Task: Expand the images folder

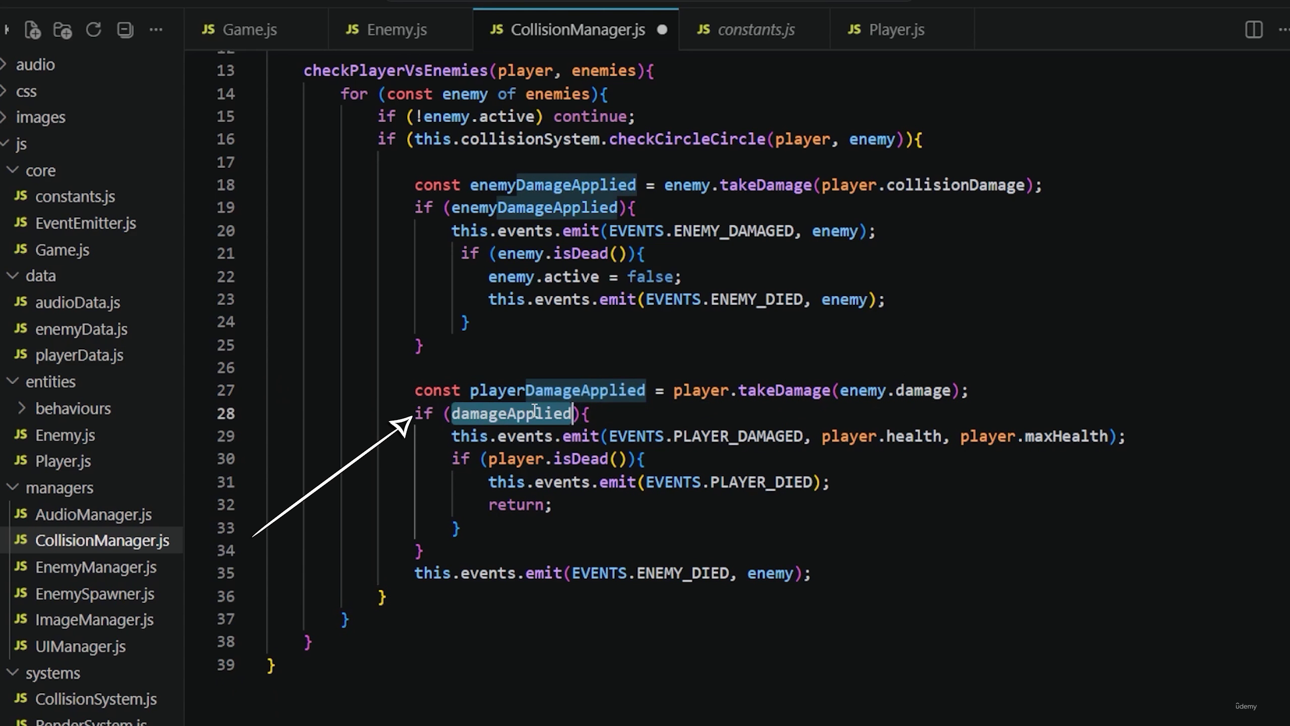Action: point(40,117)
